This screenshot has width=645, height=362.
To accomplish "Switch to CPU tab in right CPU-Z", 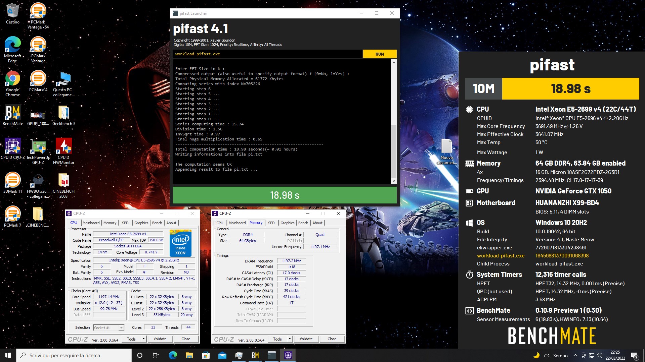I will (x=220, y=223).
